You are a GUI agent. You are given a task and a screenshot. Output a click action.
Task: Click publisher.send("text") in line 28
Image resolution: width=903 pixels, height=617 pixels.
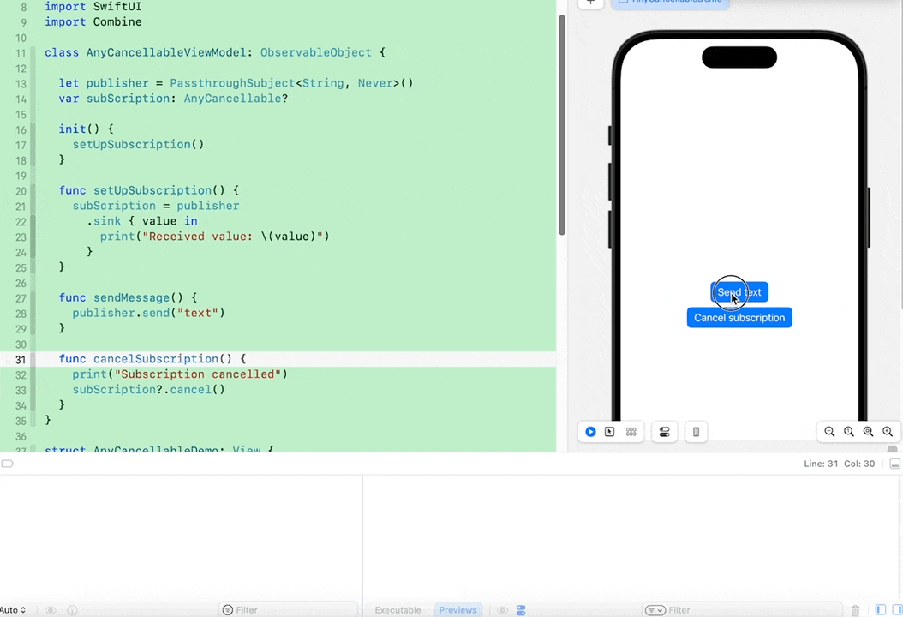pyautogui.click(x=148, y=313)
